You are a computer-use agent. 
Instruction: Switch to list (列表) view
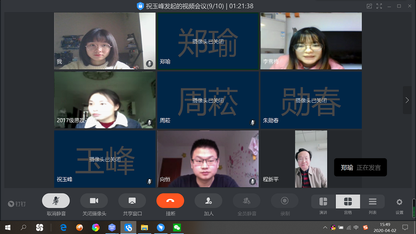pos(372,202)
